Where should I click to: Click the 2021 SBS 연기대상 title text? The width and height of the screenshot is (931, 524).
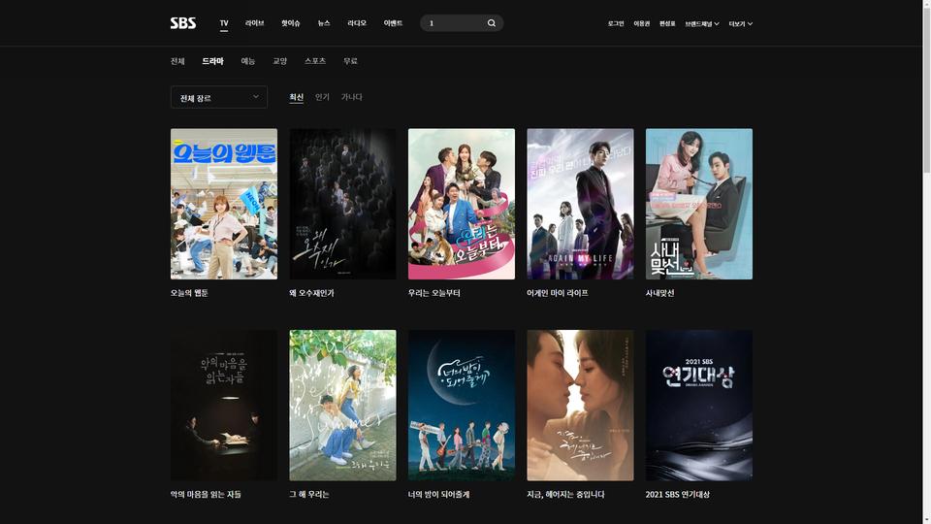click(x=678, y=494)
